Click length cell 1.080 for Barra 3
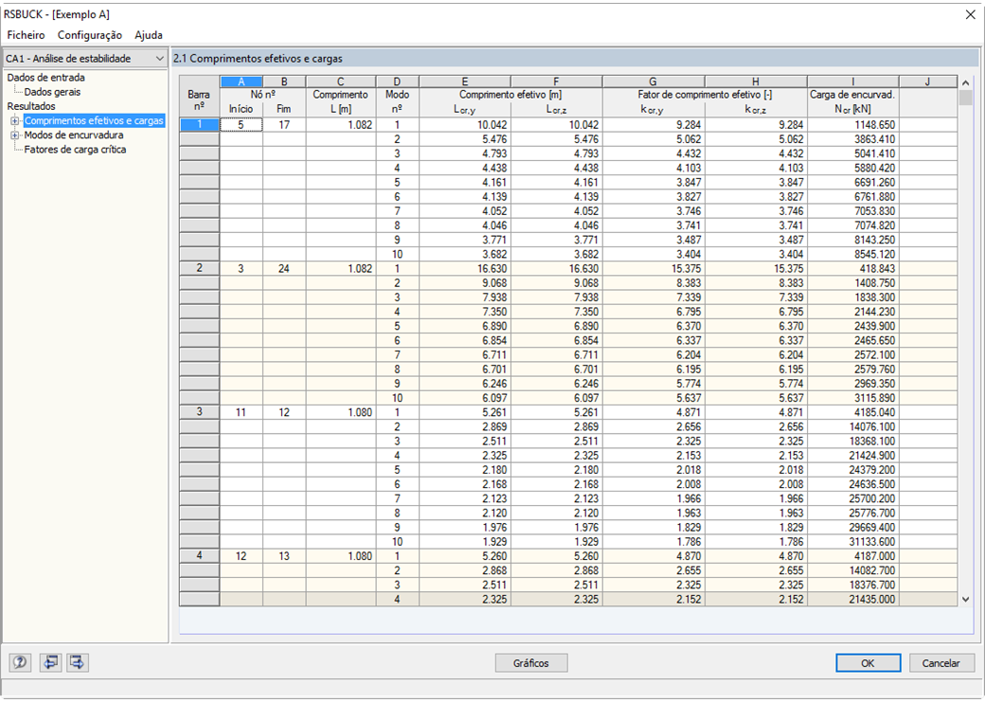The width and height of the screenshot is (985, 703). click(340, 413)
